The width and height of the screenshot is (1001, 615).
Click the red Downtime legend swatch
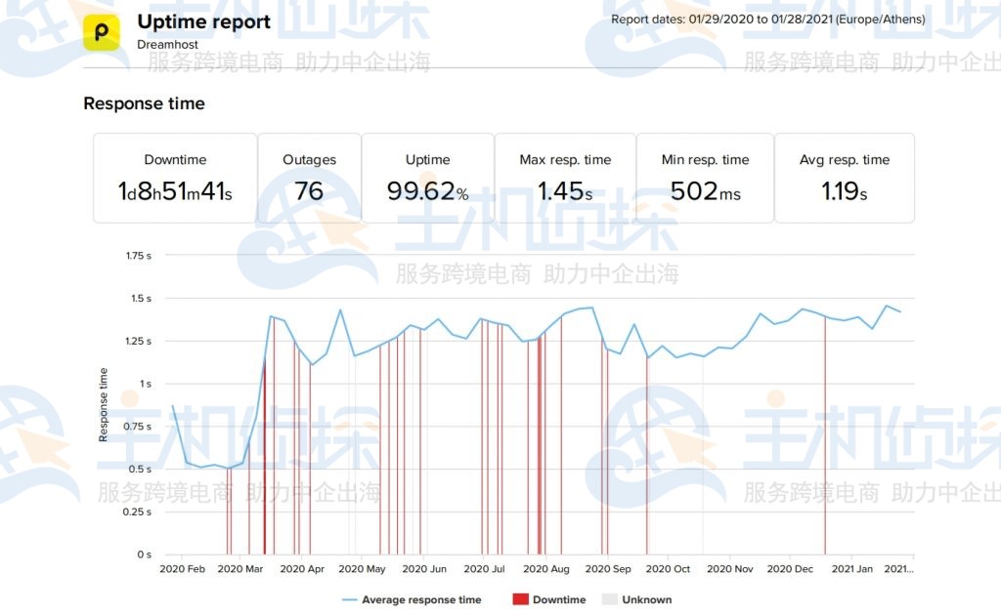519,599
